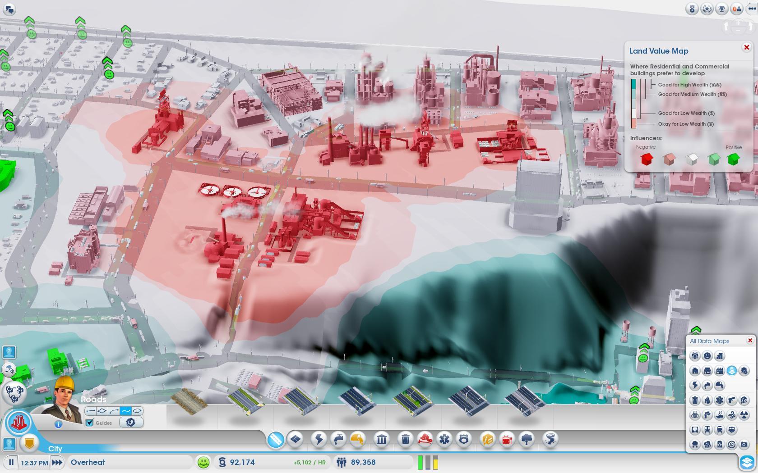Open the Police badge menu

coord(464,439)
